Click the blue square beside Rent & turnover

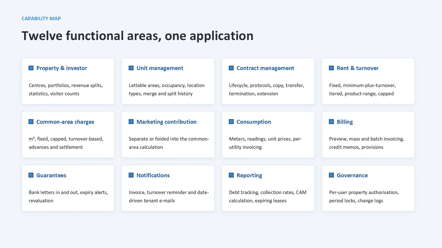(331, 68)
